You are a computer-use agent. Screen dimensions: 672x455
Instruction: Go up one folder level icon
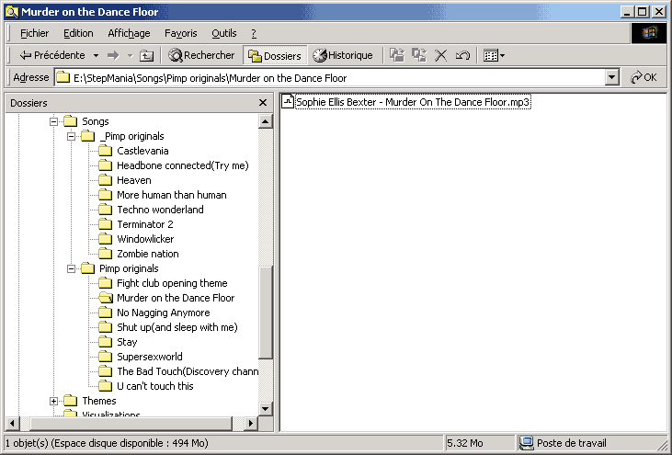click(146, 55)
